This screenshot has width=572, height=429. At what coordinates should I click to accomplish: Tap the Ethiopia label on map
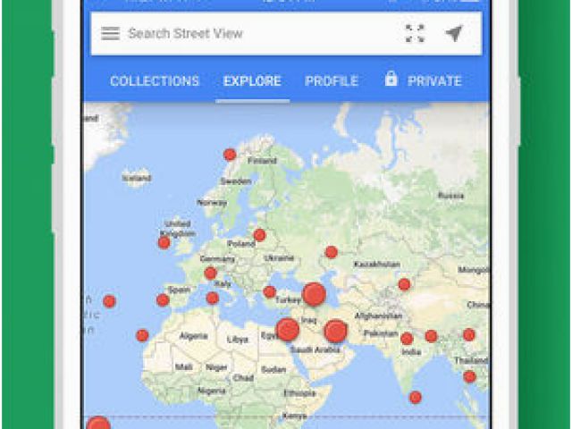click(x=300, y=393)
